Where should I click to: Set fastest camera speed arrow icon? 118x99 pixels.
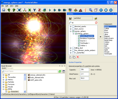[65, 10]
